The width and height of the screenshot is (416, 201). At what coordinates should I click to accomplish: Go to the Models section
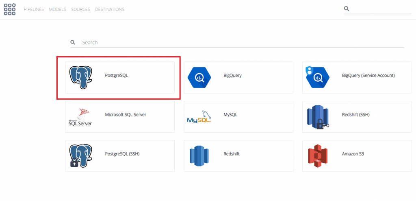coord(57,9)
